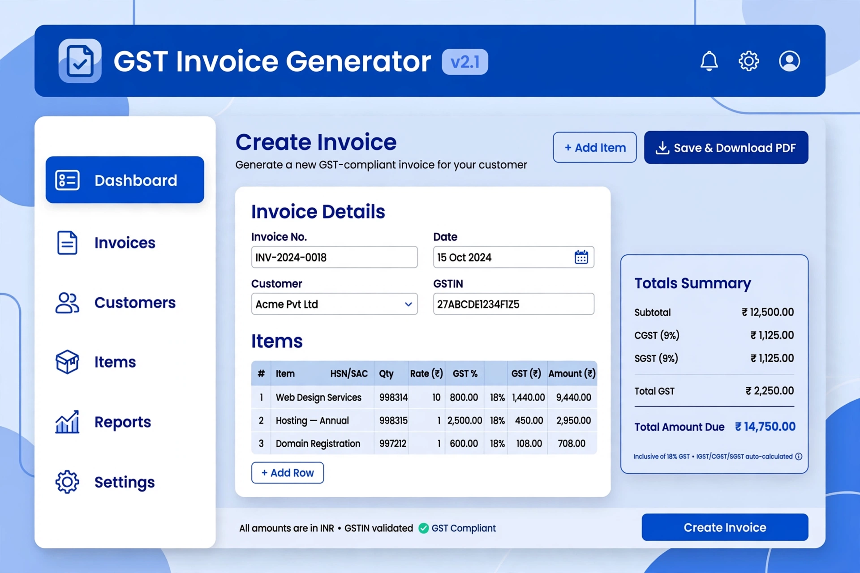Click the notification bell icon
Viewport: 860px width, 573px height.
[x=709, y=61]
